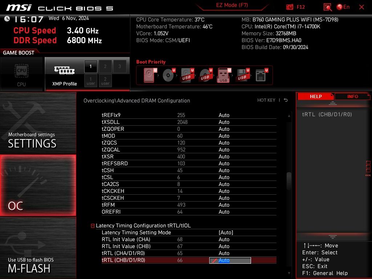Open the OC overclocking tile

click(x=38, y=186)
